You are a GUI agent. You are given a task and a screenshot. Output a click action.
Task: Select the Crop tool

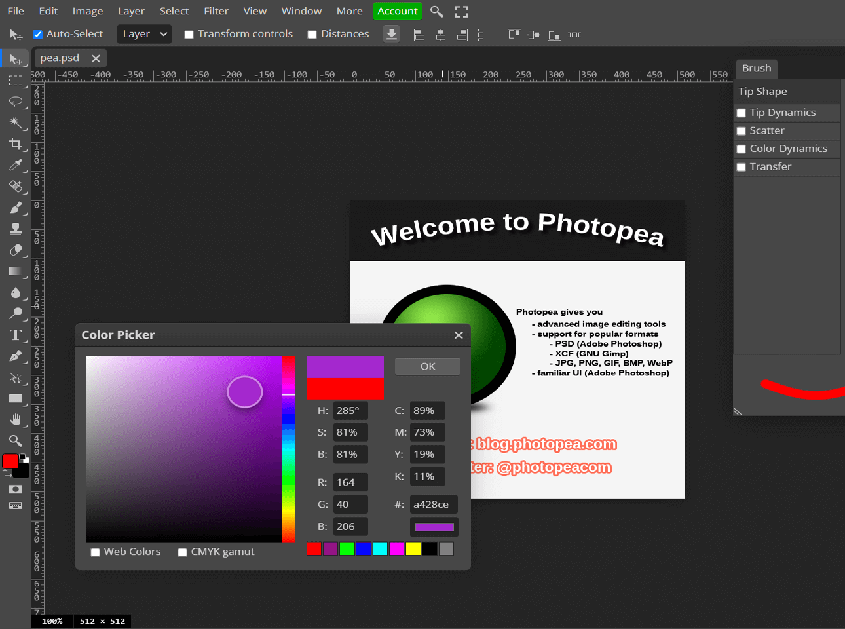tap(16, 144)
